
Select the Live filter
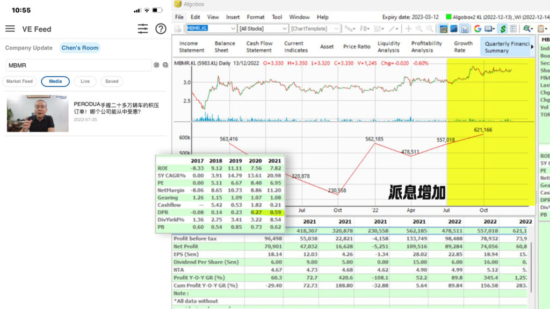pyautogui.click(x=85, y=82)
